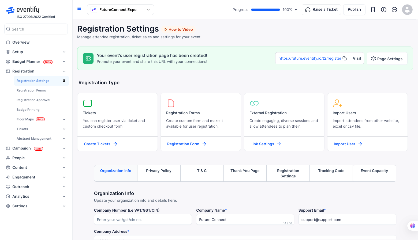Open Registration Approval in sidebar
Screen dimensions: 418x240
[33, 100]
